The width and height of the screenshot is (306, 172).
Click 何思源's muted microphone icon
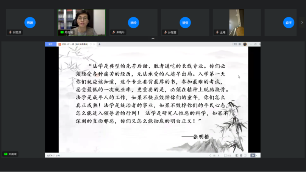(10, 33)
